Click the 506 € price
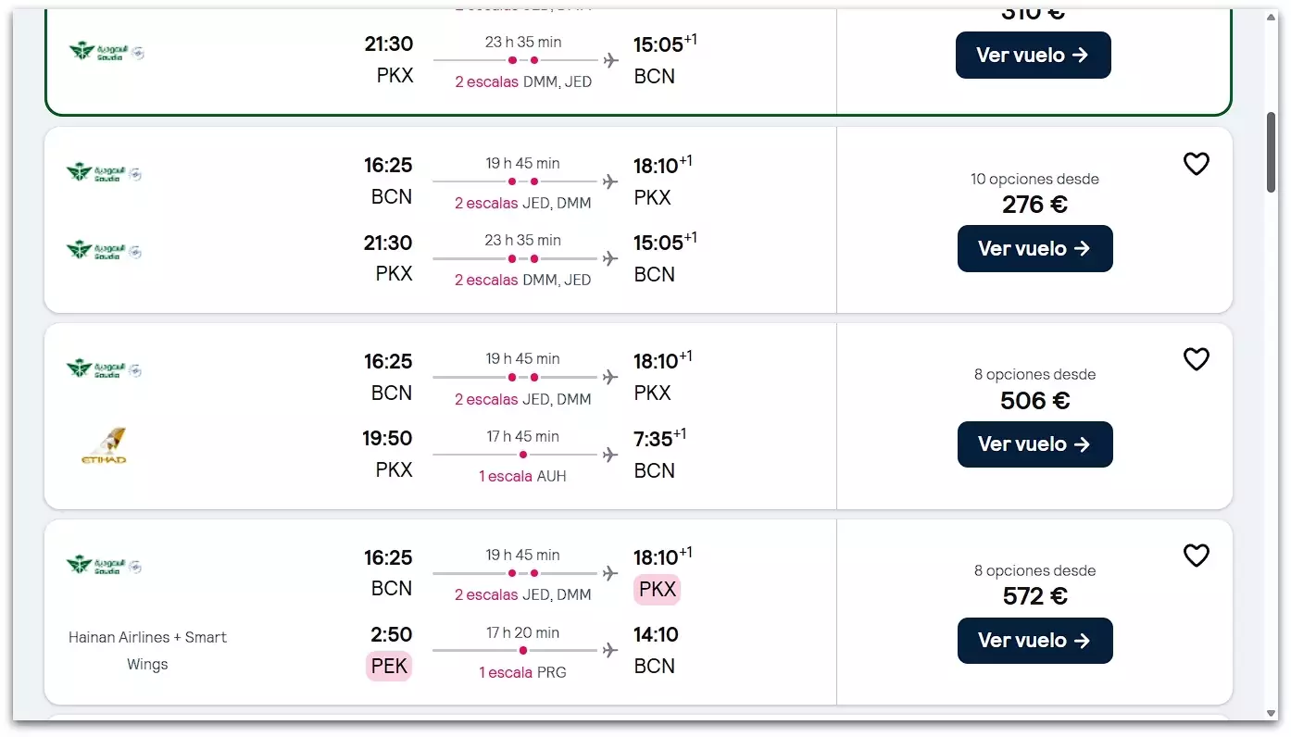The image size is (1291, 737). (1034, 400)
